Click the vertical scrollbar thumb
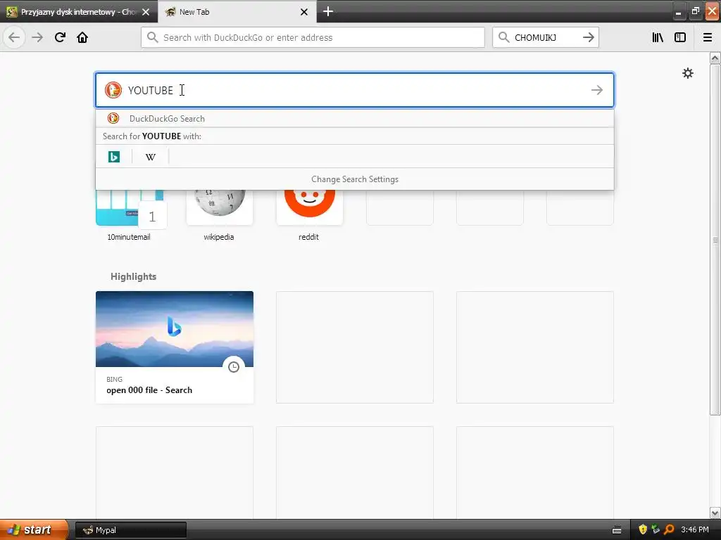This screenshot has width=721, height=540. click(715, 239)
